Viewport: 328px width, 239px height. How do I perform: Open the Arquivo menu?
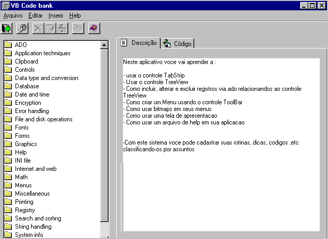(13, 15)
